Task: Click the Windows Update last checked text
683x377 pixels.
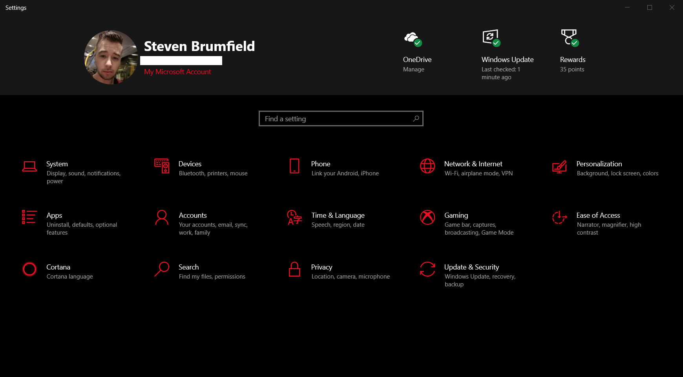Action: (x=501, y=73)
